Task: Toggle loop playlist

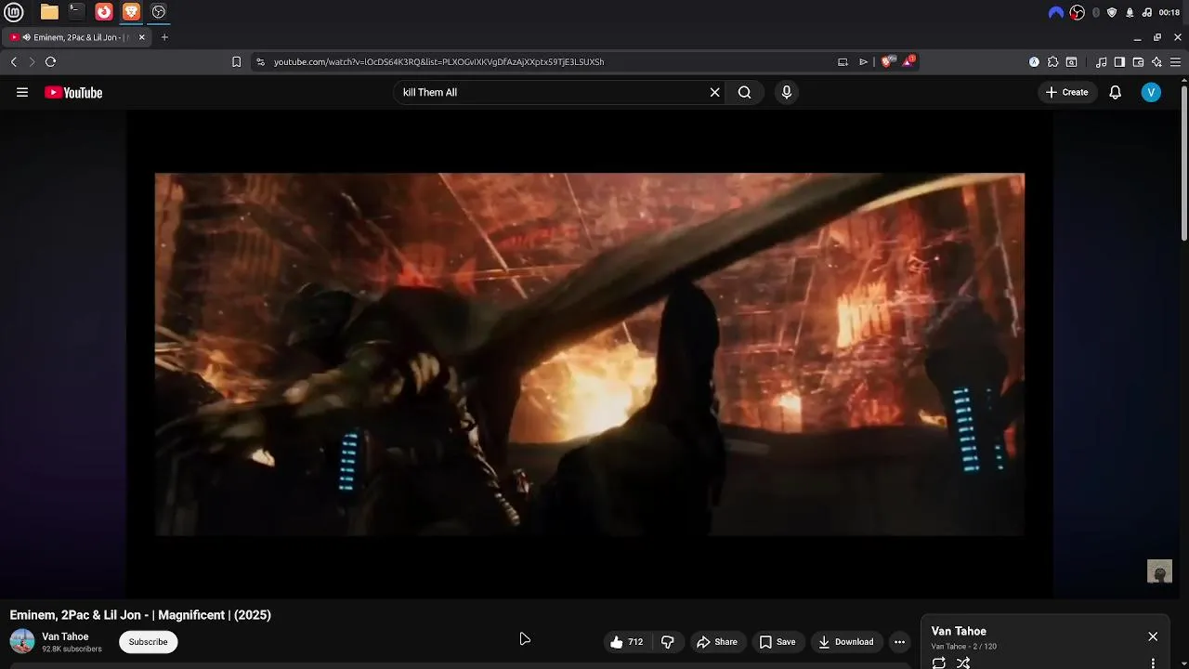Action: point(939,662)
